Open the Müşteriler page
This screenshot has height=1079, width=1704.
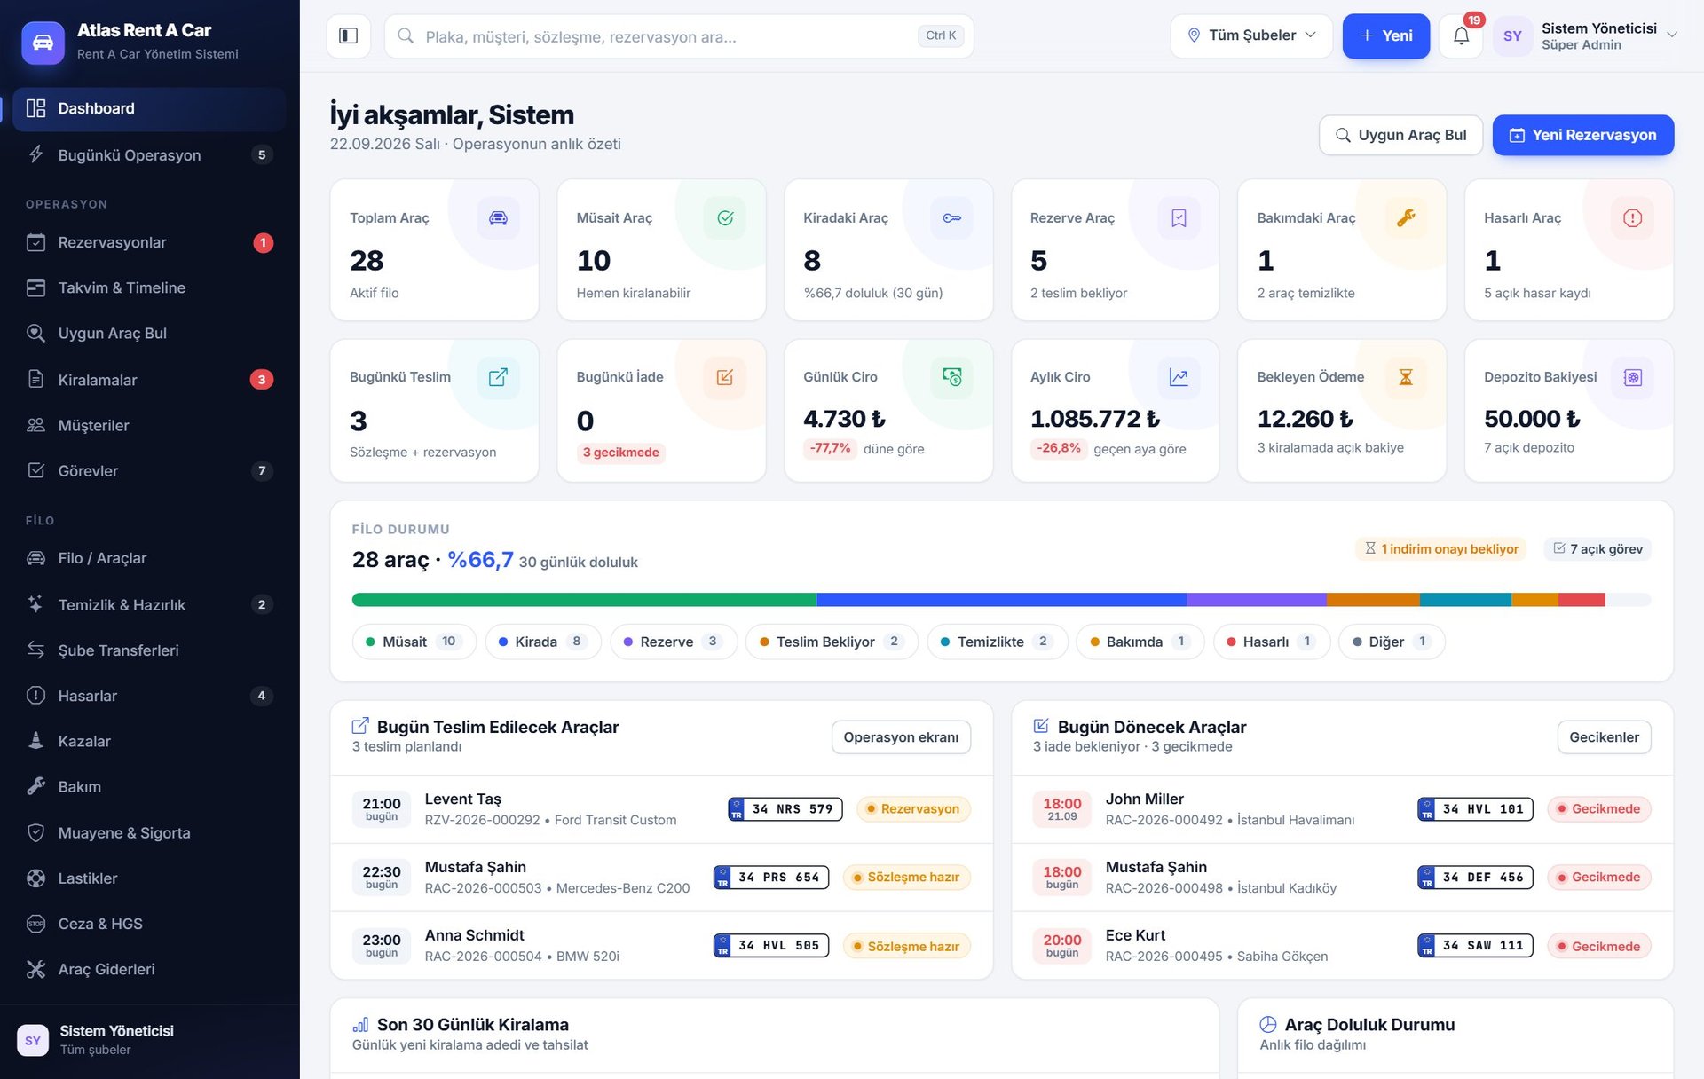(x=149, y=425)
